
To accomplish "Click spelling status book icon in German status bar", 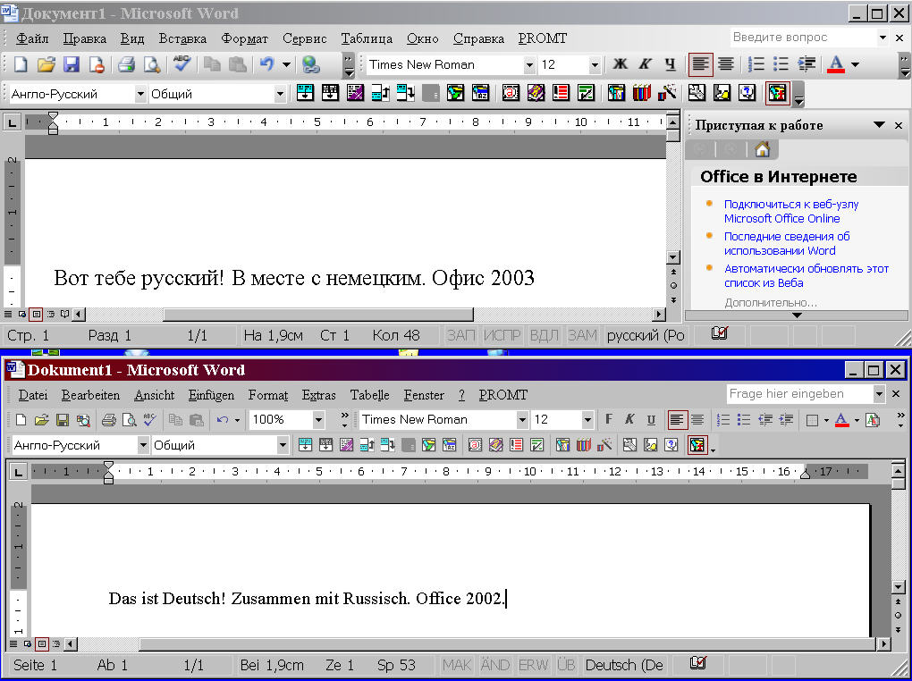I will [x=698, y=663].
